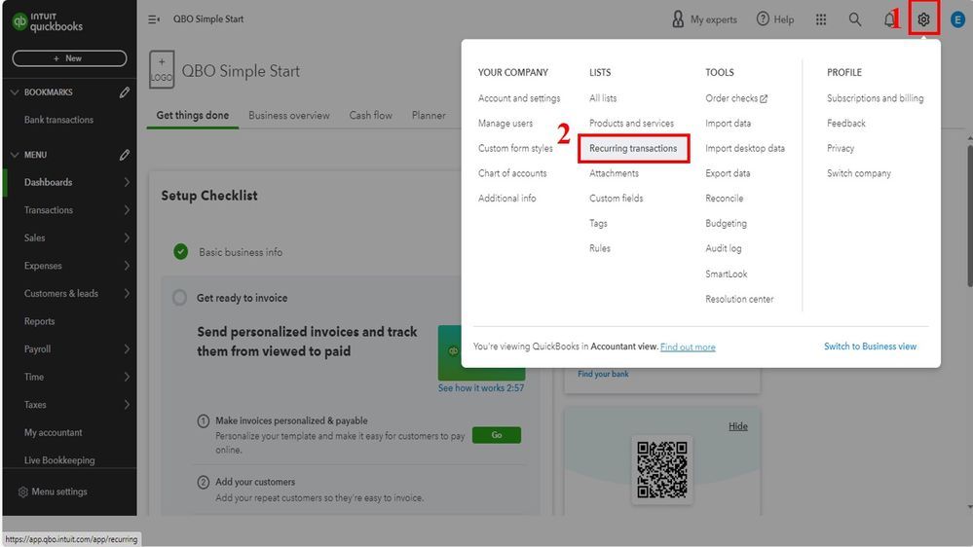Click the QR code image
973x547 pixels.
[661, 469]
